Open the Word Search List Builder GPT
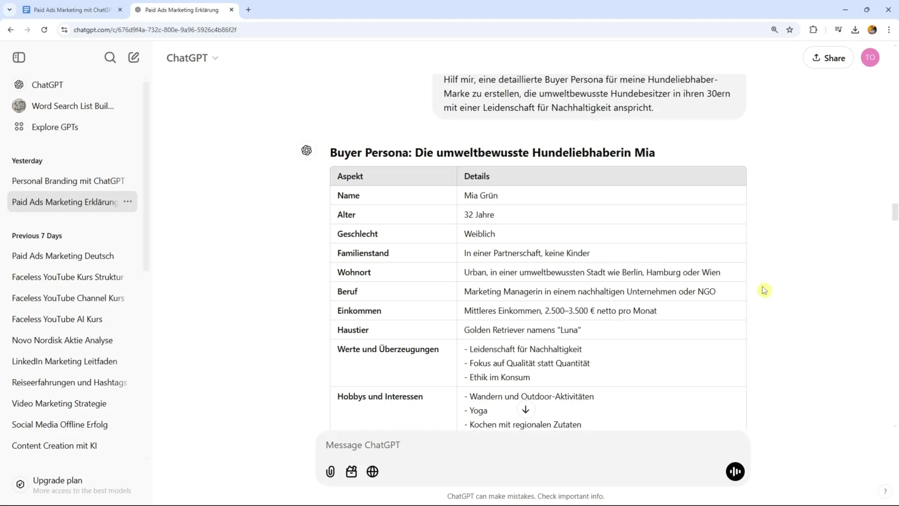Viewport: 899px width, 506px height. [73, 106]
